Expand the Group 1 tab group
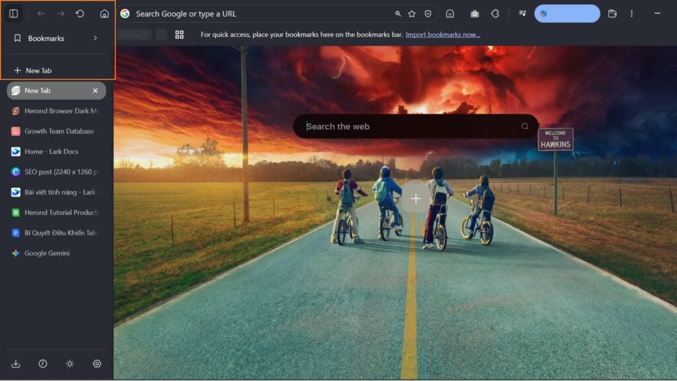677x381 pixels. [x=134, y=34]
